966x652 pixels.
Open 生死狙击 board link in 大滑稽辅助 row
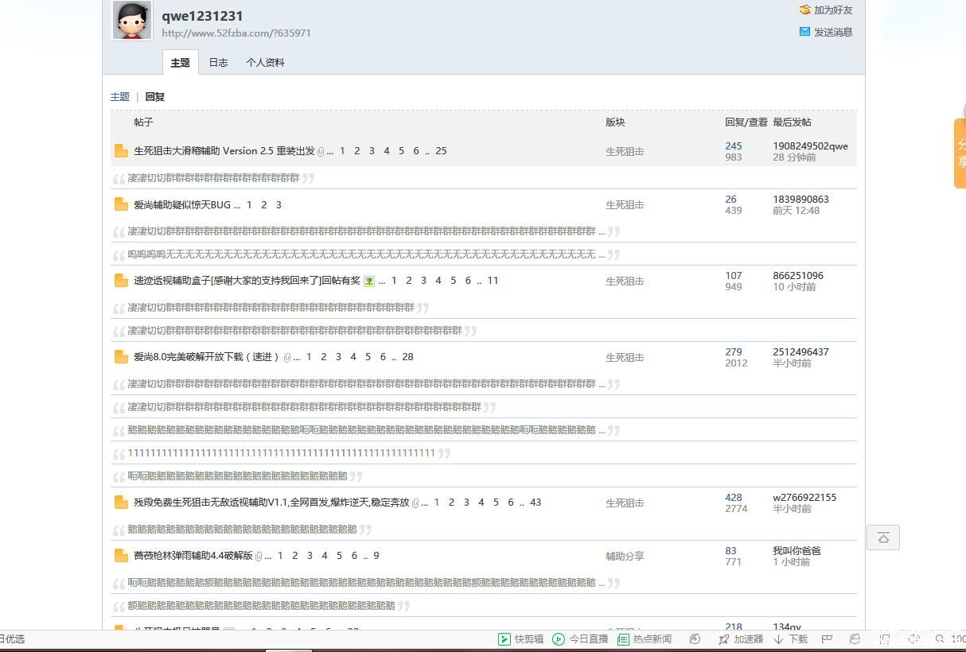click(x=625, y=151)
